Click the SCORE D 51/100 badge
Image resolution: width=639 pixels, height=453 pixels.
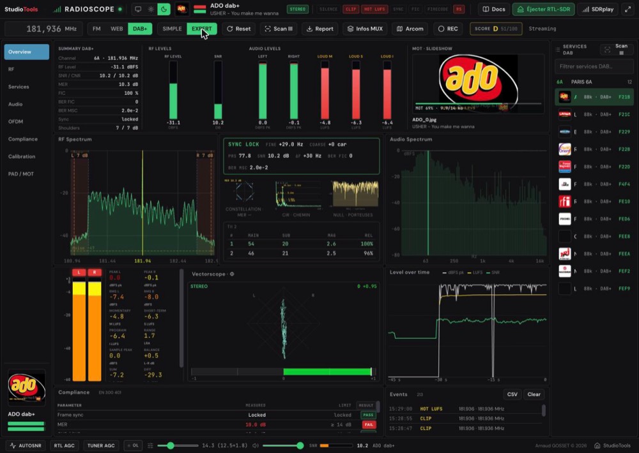[496, 29]
